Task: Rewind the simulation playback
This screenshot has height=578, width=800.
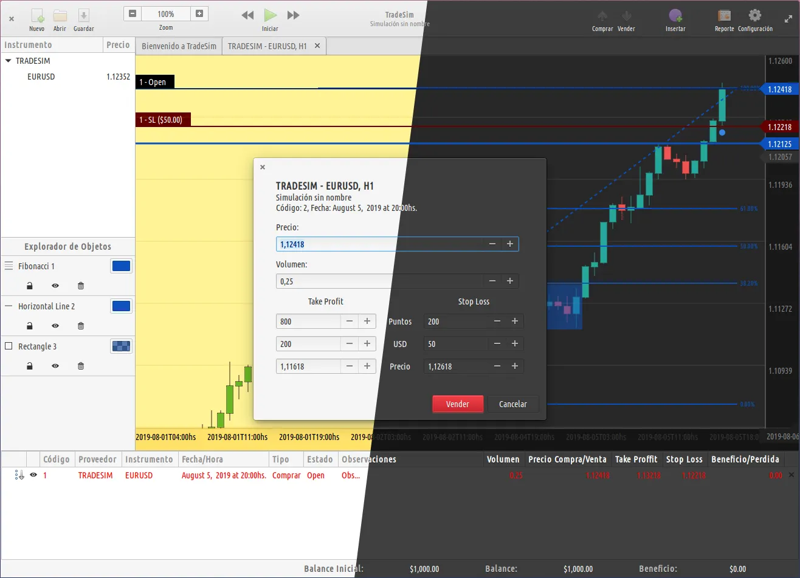Action: [x=247, y=15]
